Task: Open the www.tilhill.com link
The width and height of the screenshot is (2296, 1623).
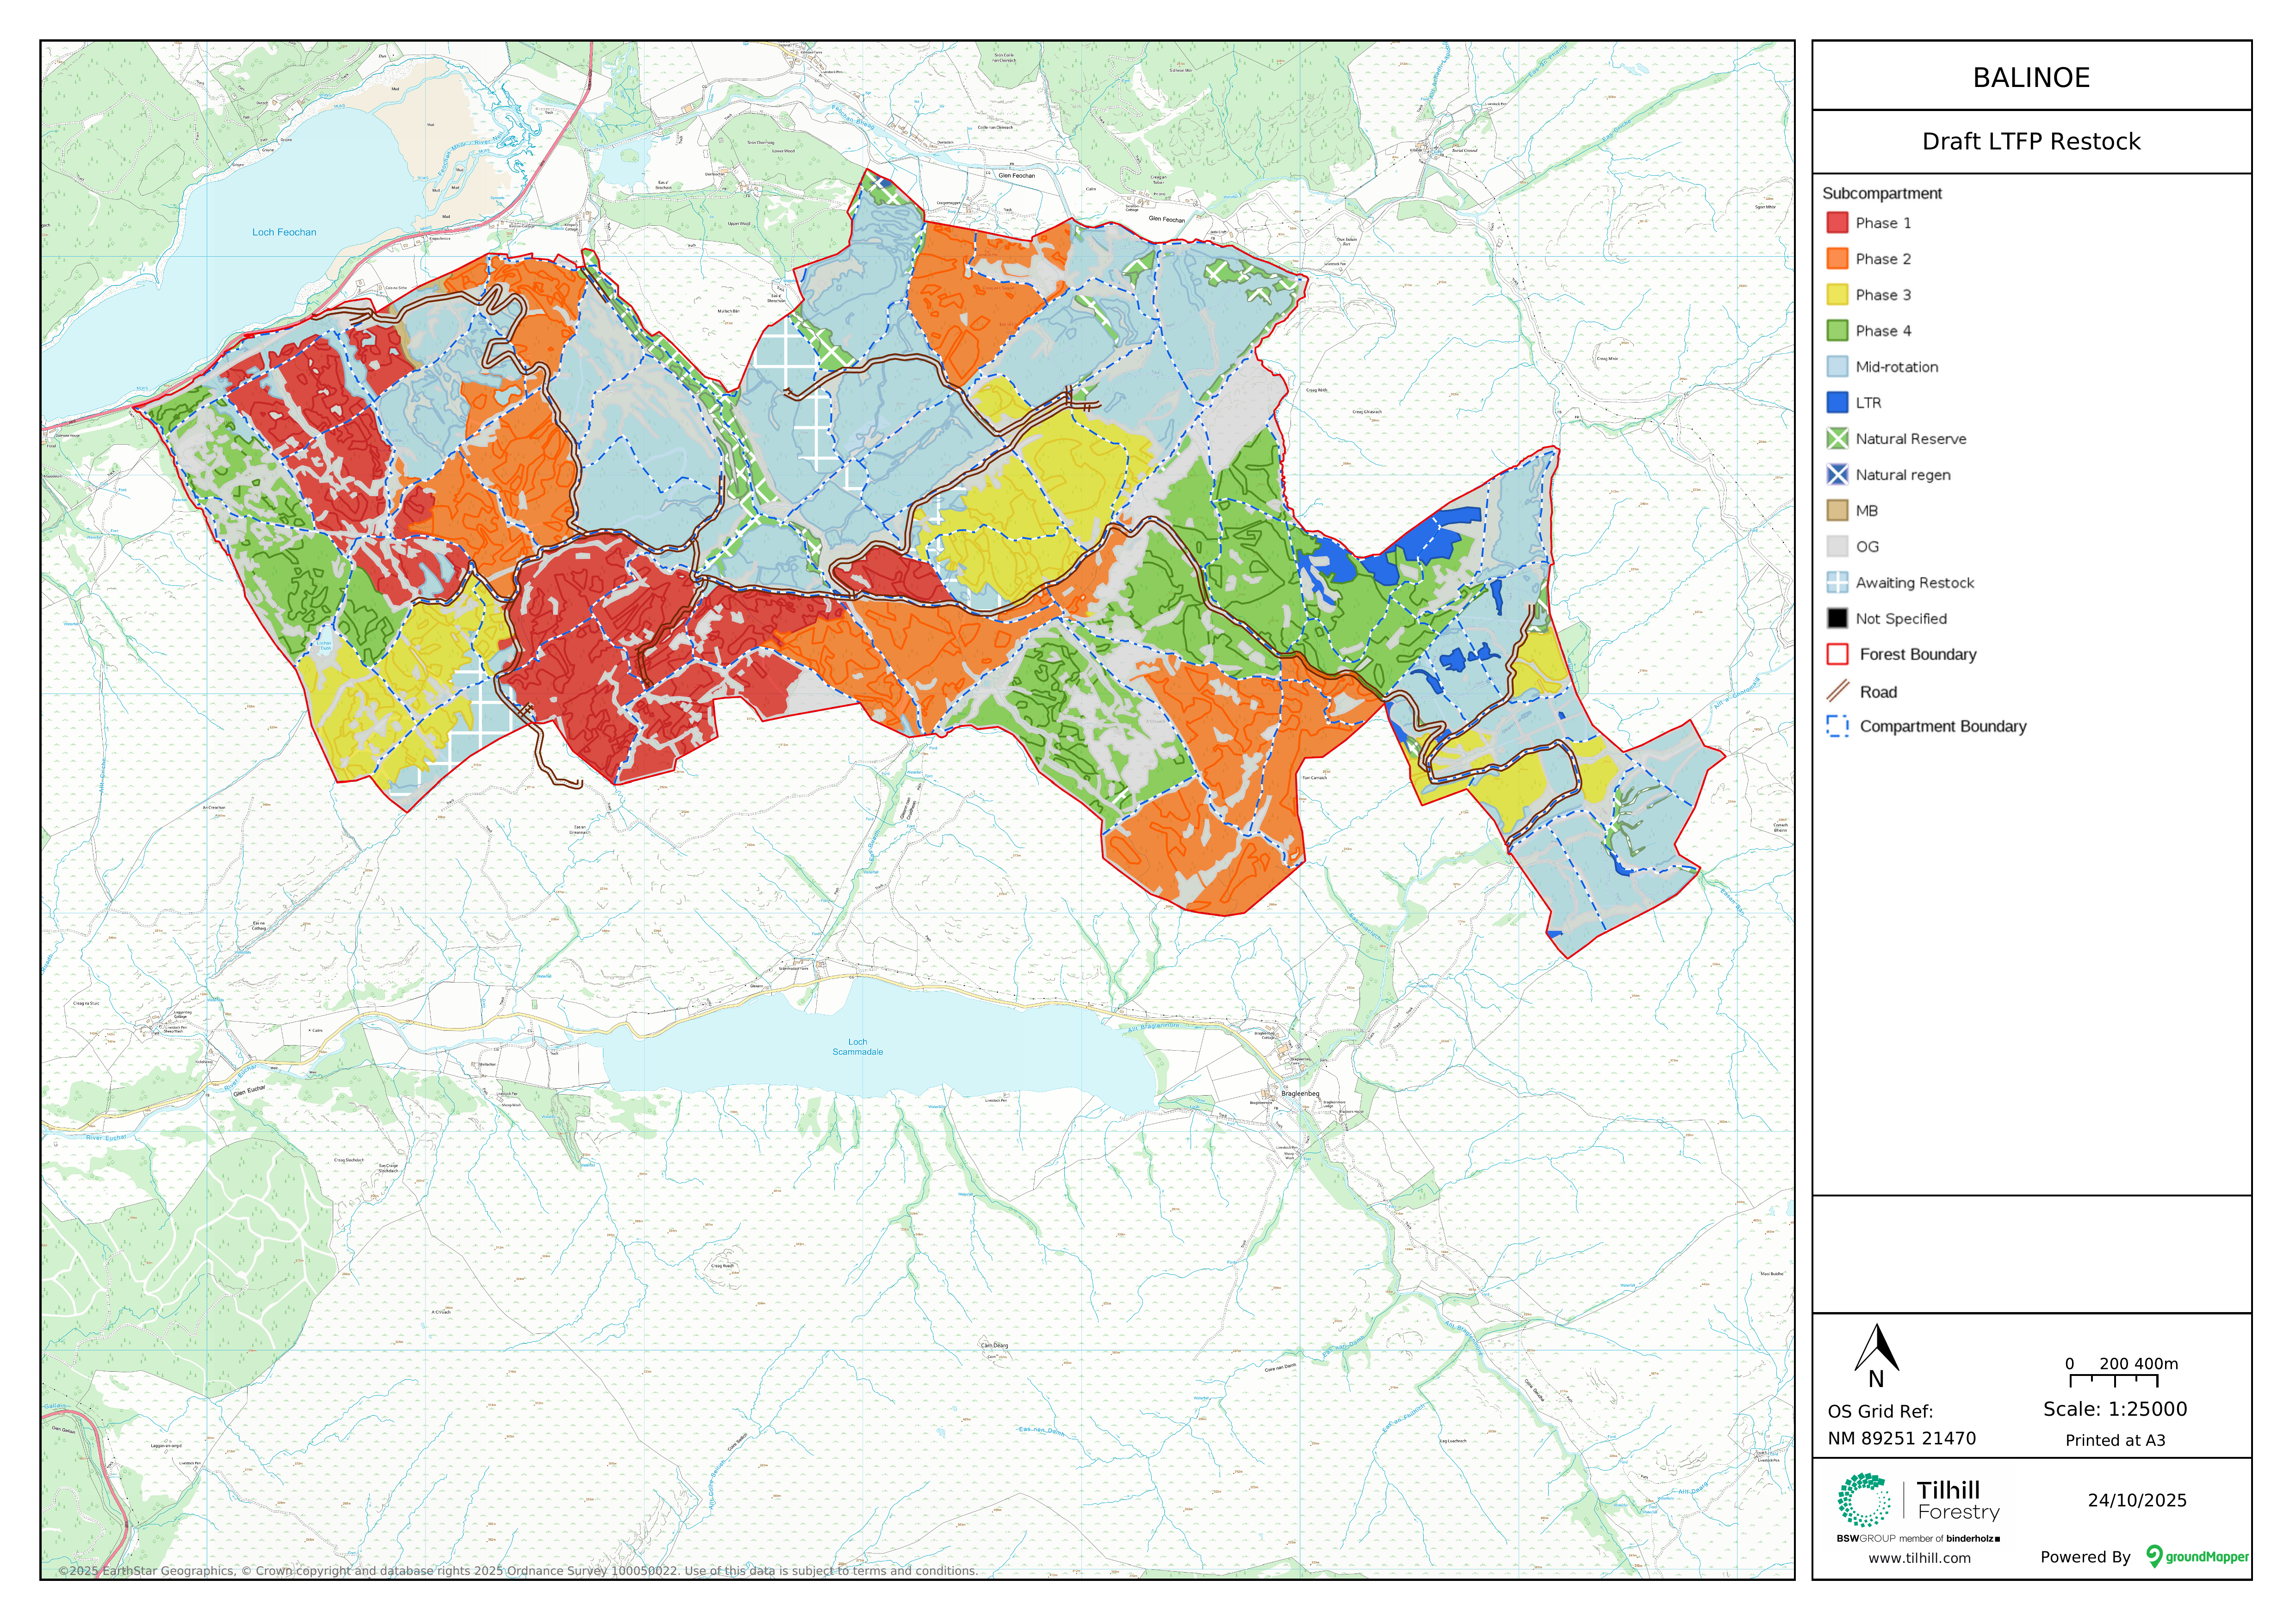Action: coord(1919,1558)
